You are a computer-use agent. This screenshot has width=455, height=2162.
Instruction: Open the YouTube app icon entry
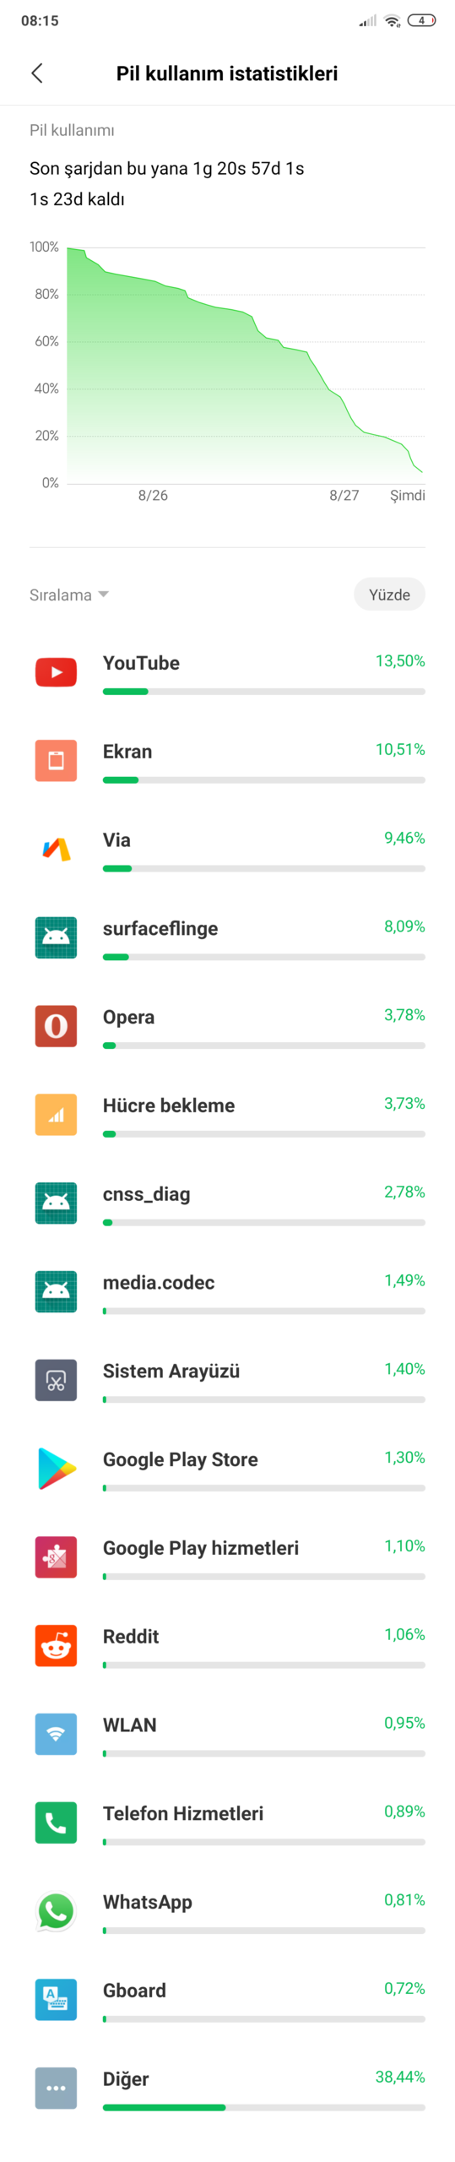pyautogui.click(x=56, y=672)
